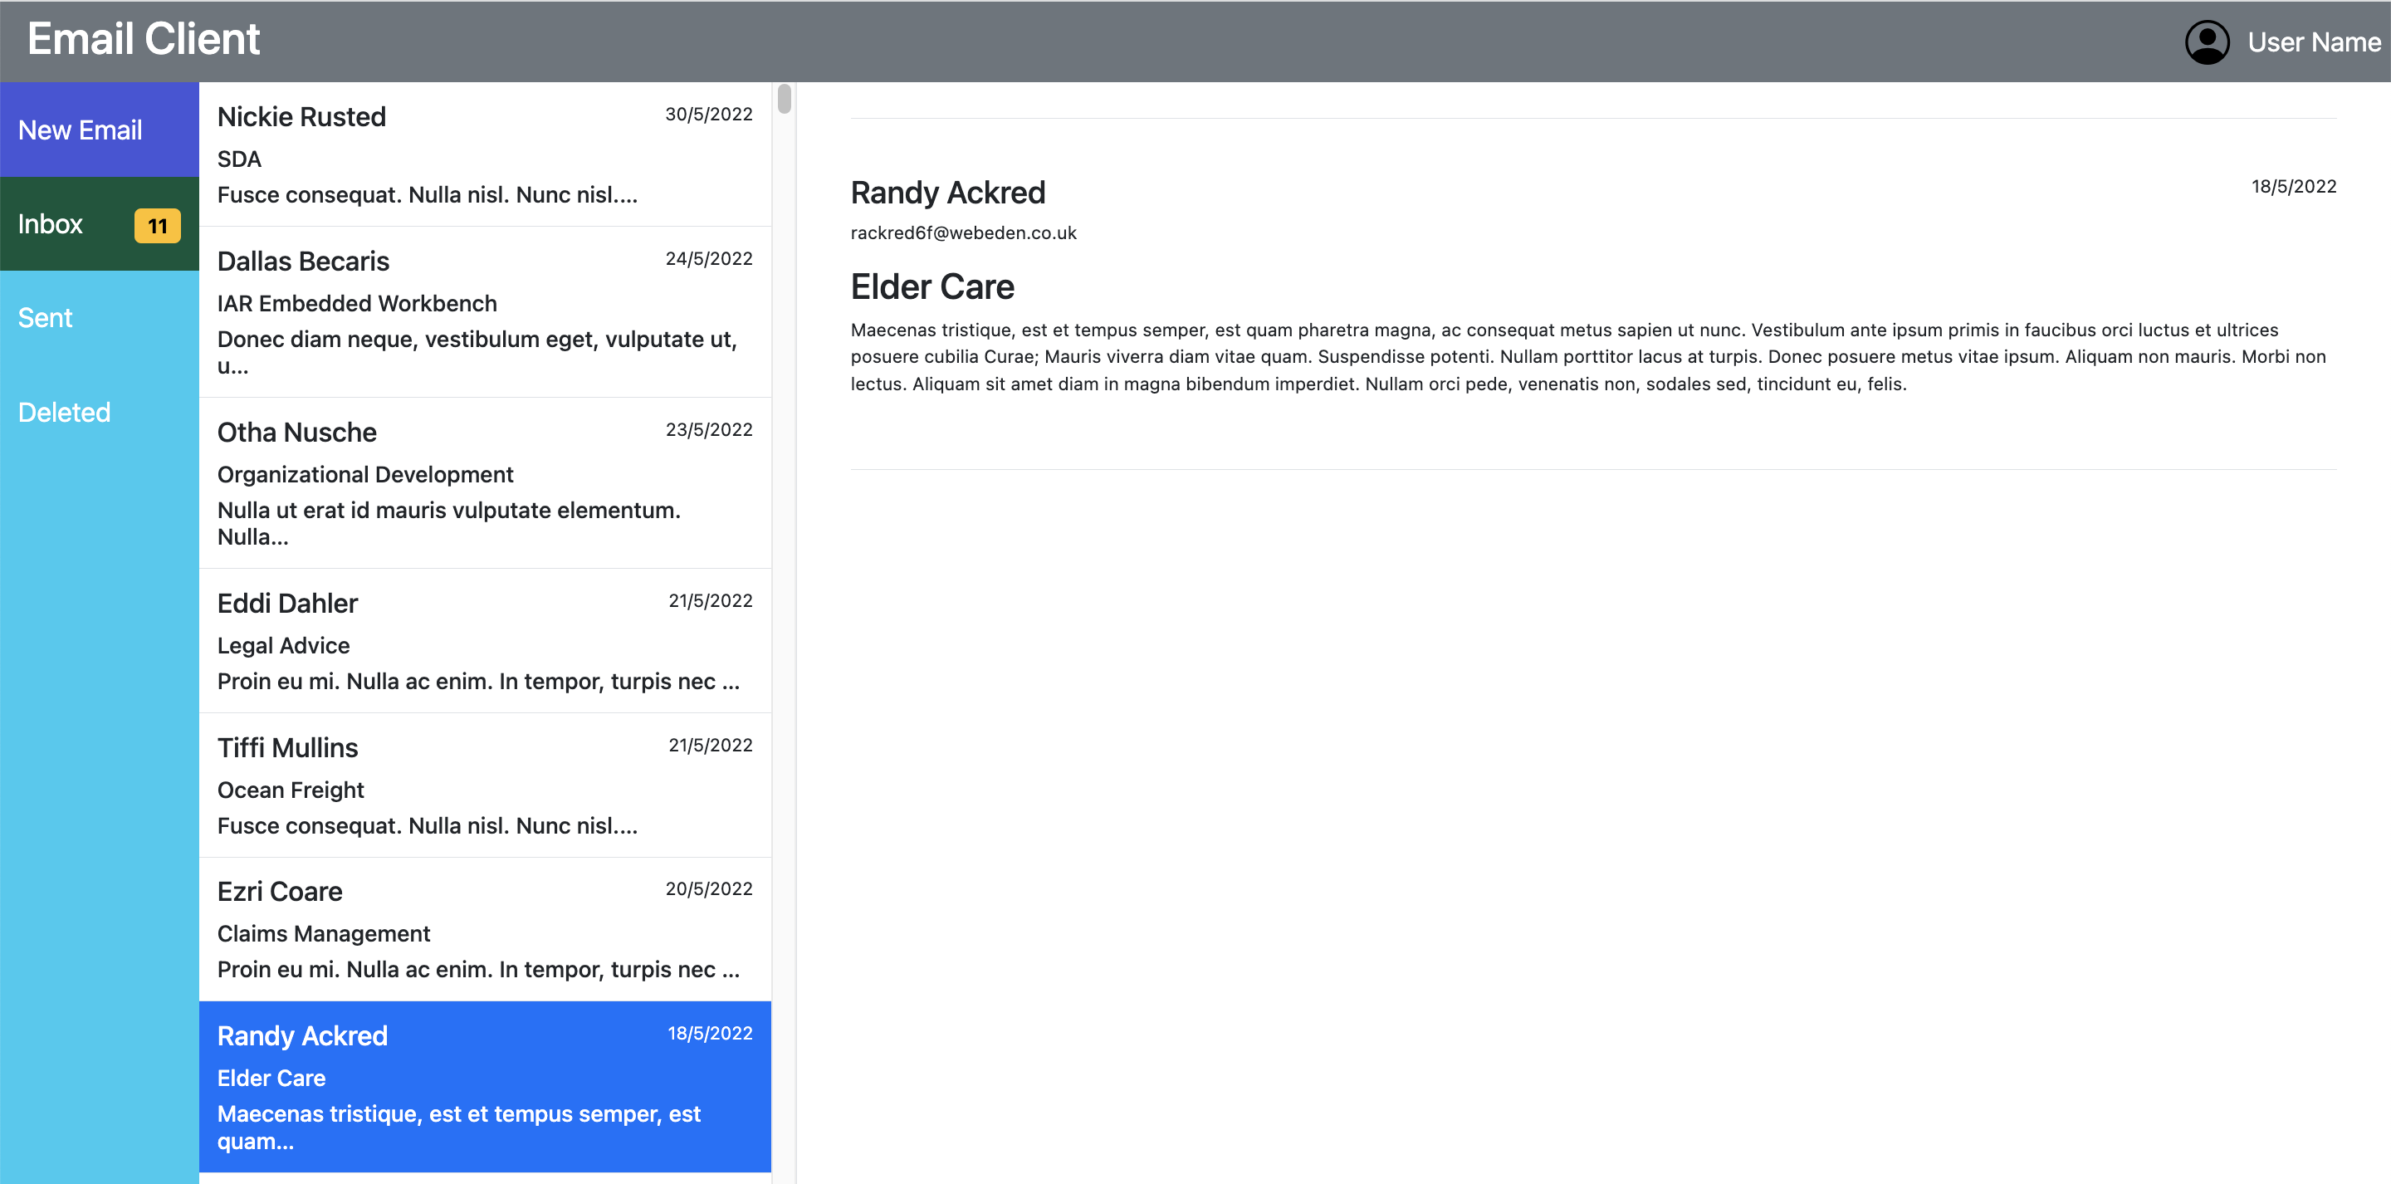2391x1184 pixels.
Task: Click the Legal Advice subject
Action: coord(283,645)
